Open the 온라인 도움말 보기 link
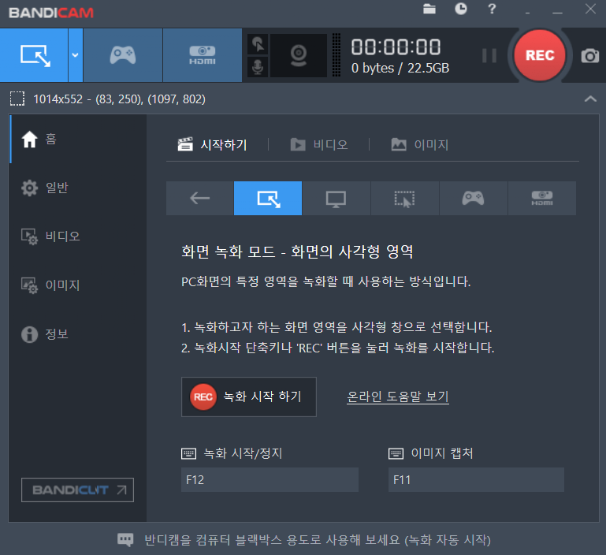 click(398, 397)
